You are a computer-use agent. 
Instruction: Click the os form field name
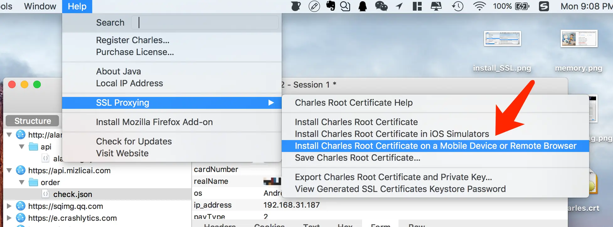pyautogui.click(x=198, y=193)
